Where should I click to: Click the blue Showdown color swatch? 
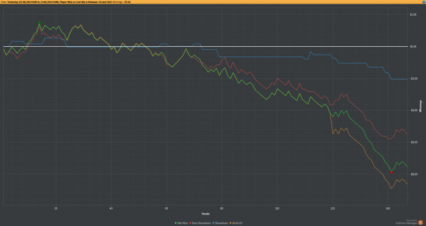tap(213, 223)
